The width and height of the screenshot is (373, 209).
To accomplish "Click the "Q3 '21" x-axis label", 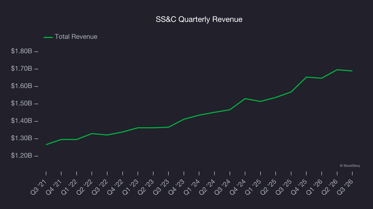I will coord(39,187).
